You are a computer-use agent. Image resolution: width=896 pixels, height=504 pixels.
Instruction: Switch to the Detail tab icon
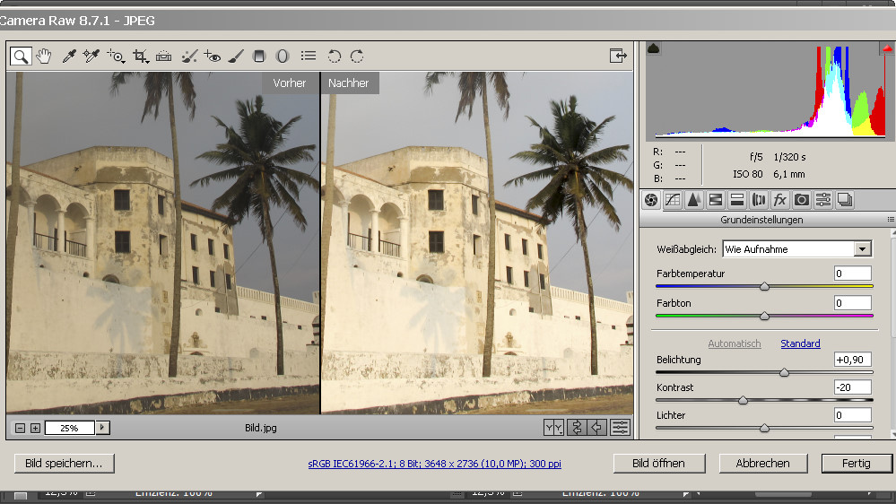point(693,200)
